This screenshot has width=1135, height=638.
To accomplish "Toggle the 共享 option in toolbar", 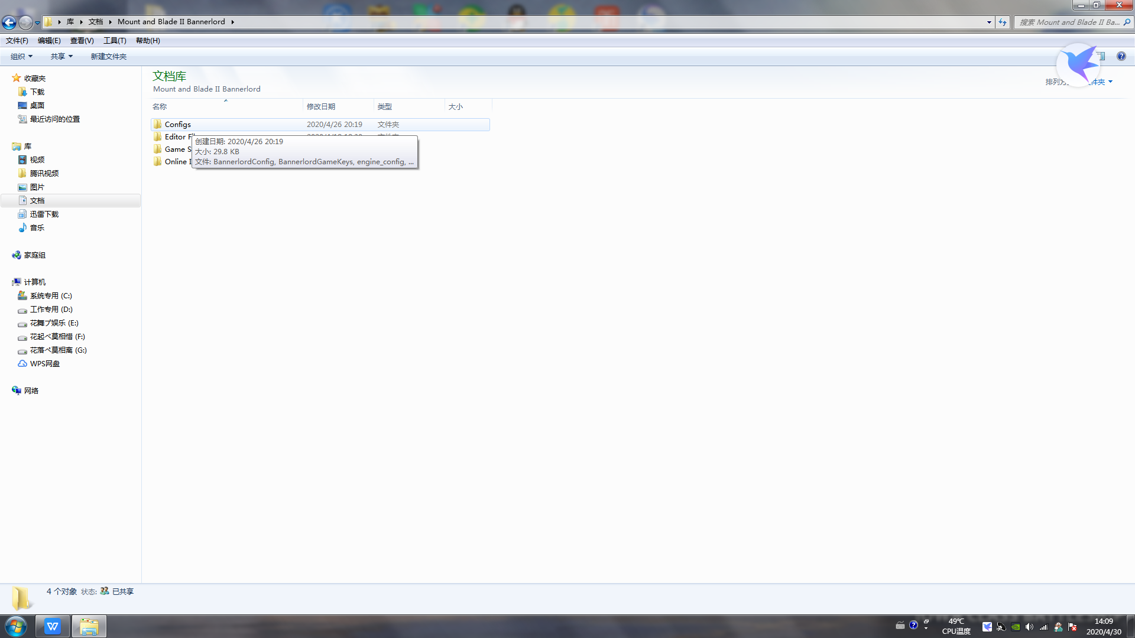I will point(61,56).
